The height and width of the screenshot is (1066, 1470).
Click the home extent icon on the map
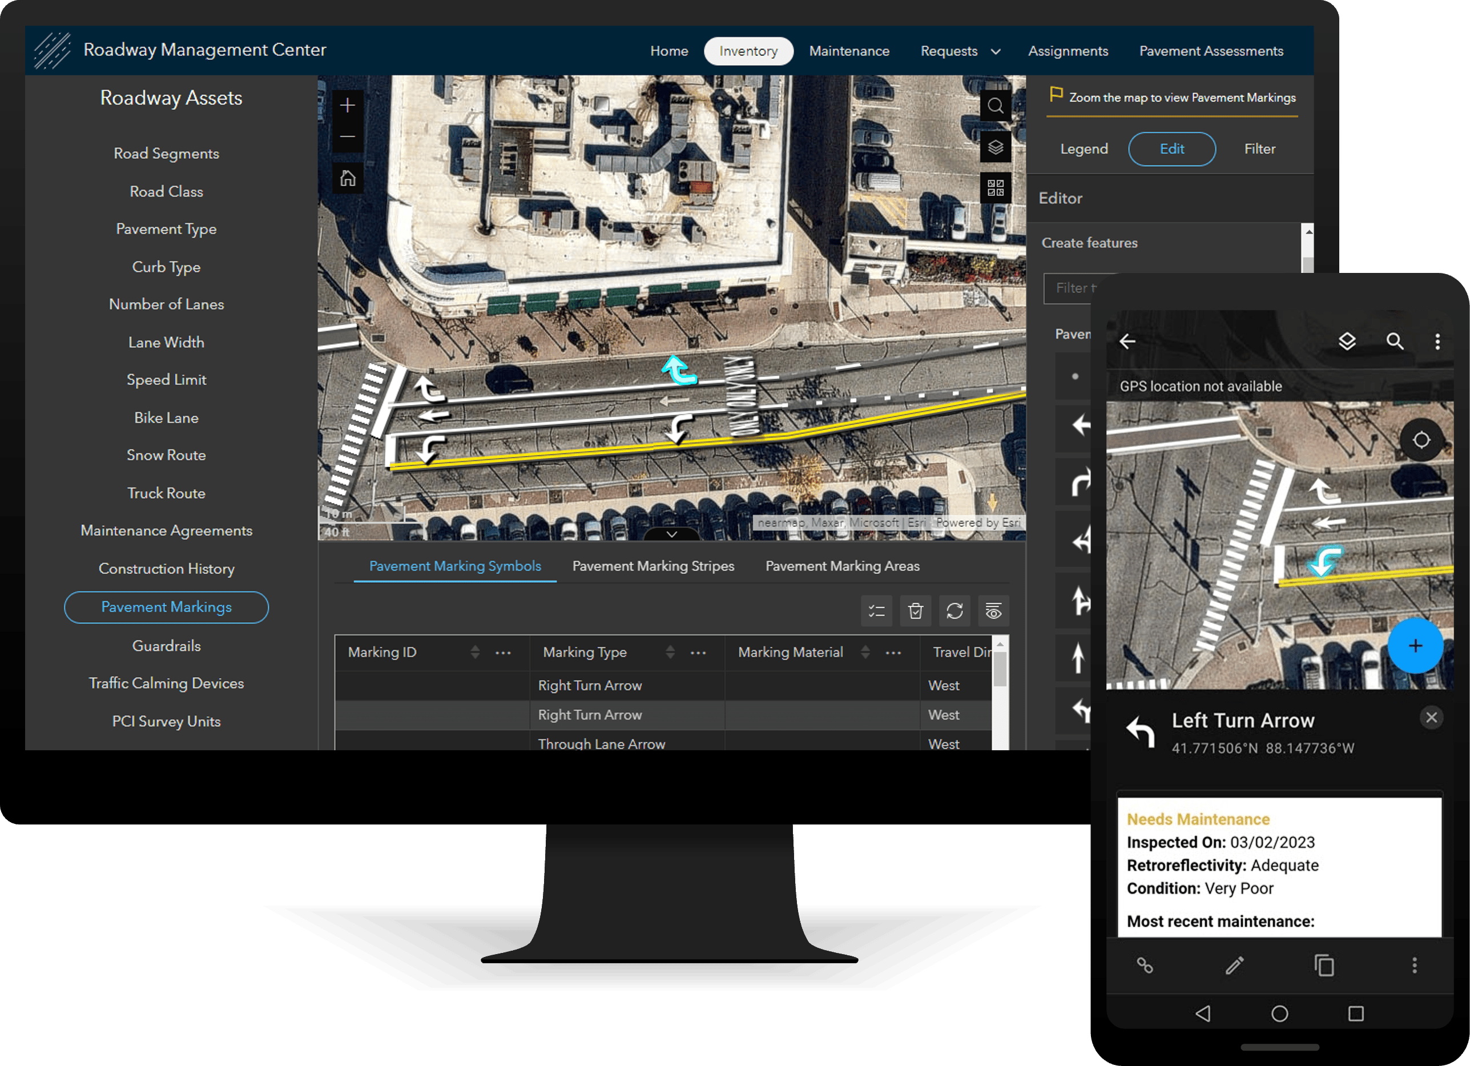(x=348, y=177)
